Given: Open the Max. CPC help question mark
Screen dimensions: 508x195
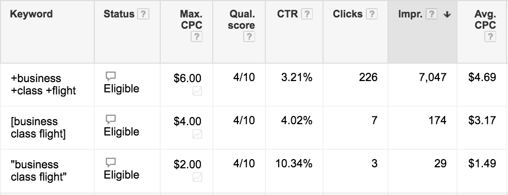Looking at the screenshot, I should pos(196,37).
